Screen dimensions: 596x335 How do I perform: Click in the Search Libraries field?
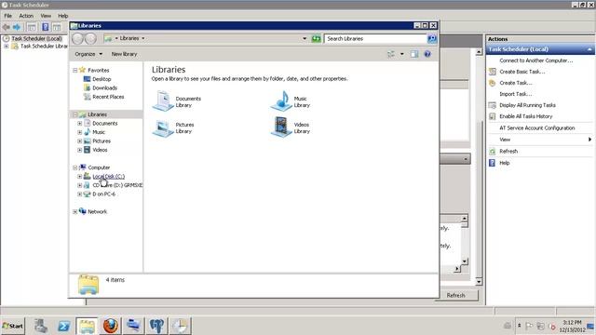pyautogui.click(x=375, y=39)
